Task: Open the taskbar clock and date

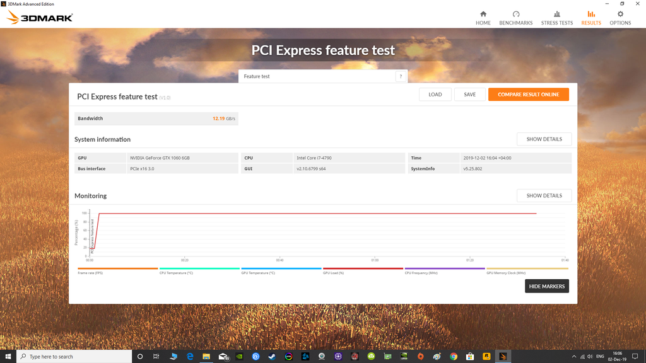Action: tap(617, 357)
